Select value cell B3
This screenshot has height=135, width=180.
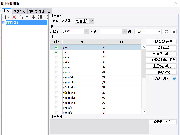122,52
